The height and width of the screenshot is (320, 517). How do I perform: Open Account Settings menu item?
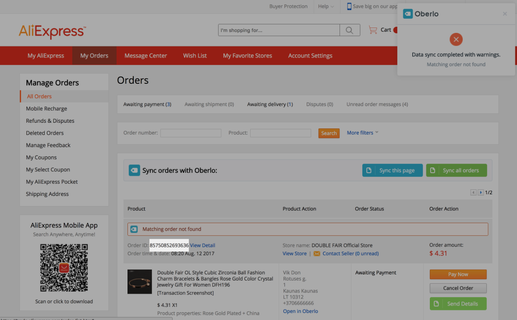click(310, 56)
